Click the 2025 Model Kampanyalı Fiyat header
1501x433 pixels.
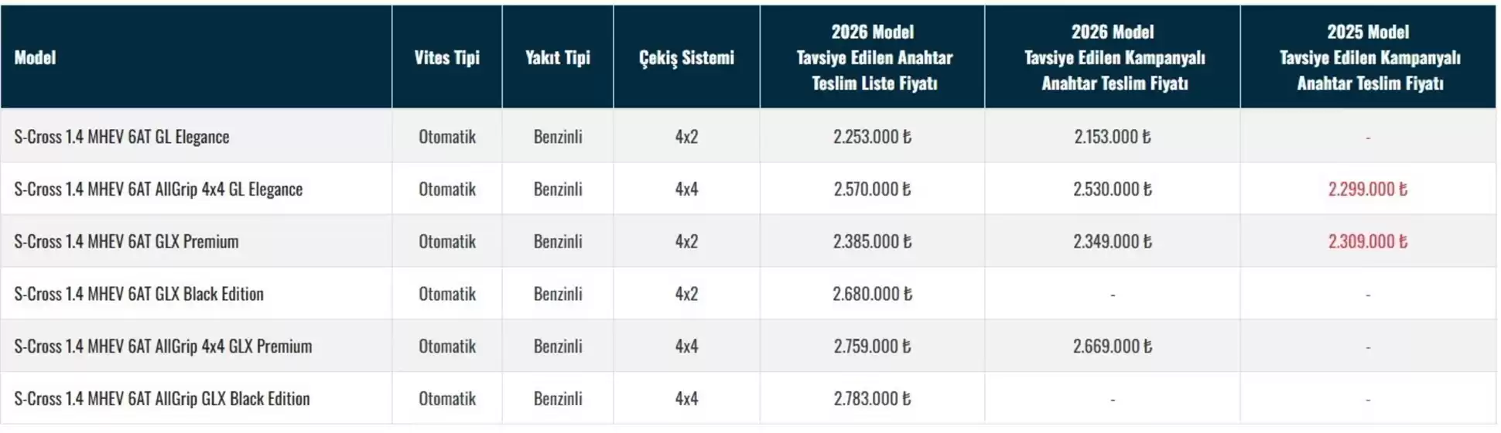[1368, 57]
